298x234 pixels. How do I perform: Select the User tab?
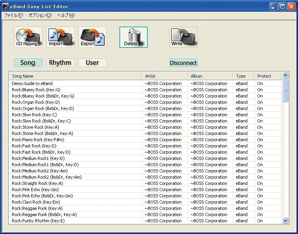(92, 63)
